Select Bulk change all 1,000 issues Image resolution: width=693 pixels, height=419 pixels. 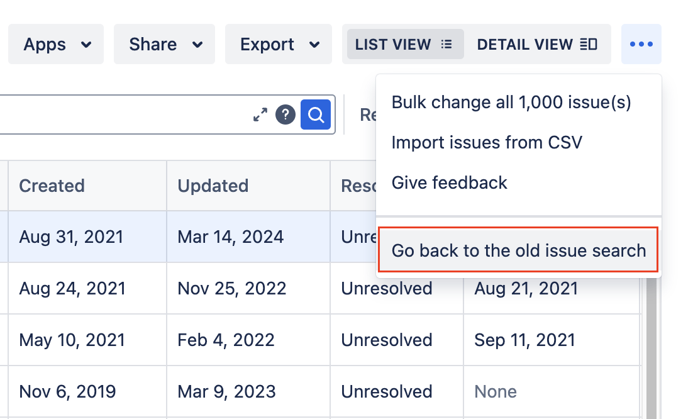pos(511,102)
